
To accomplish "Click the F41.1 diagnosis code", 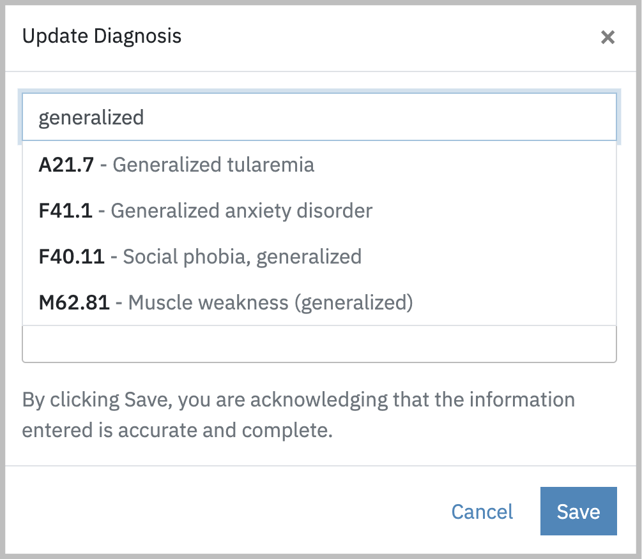I will [66, 211].
